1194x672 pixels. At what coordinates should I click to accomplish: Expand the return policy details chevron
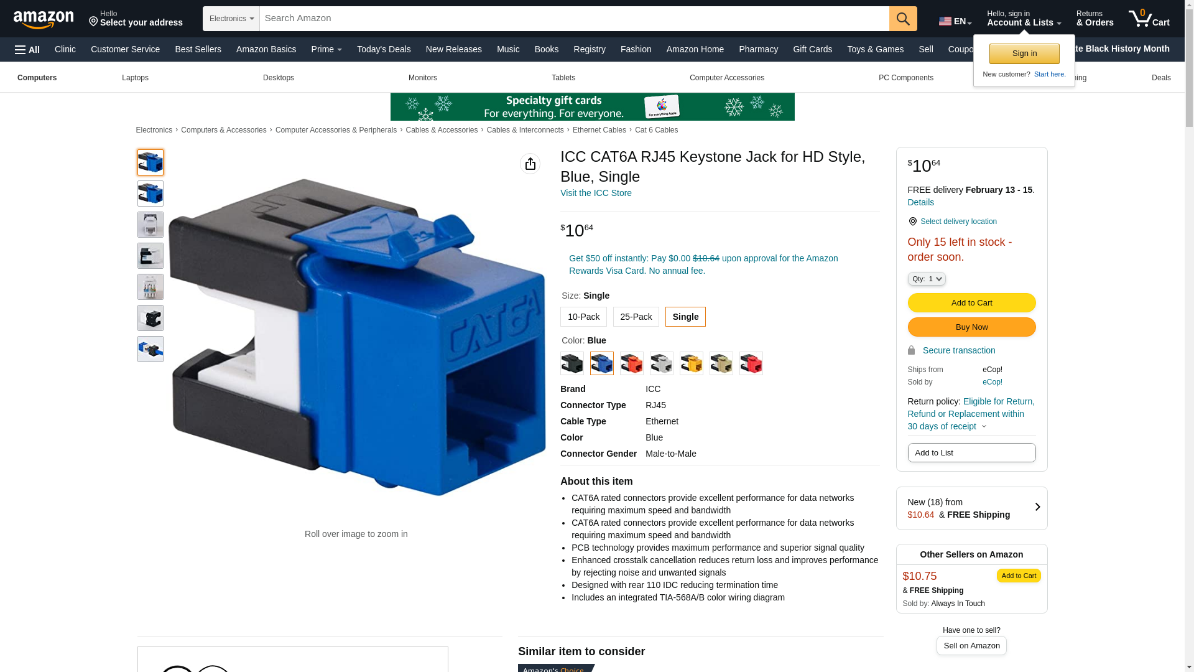click(x=984, y=427)
